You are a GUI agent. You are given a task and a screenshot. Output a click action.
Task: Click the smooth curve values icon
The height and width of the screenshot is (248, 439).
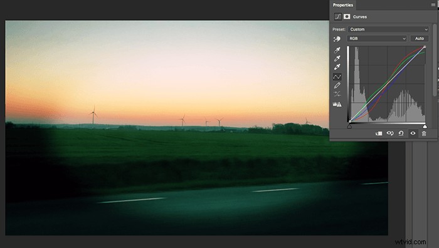pos(337,94)
